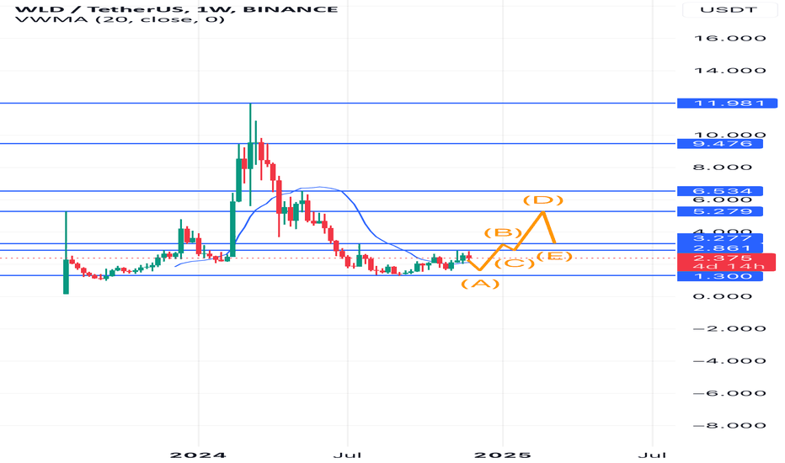Click the −4.000 price scale value
This screenshot has height=463, width=785.
[x=729, y=361]
